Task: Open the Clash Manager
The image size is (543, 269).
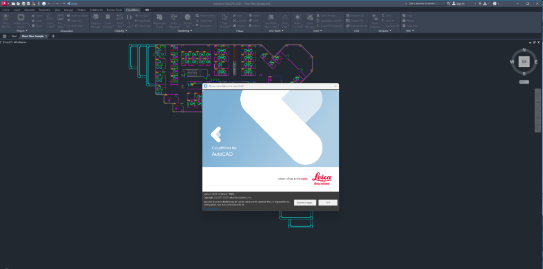Action: pyautogui.click(x=309, y=21)
